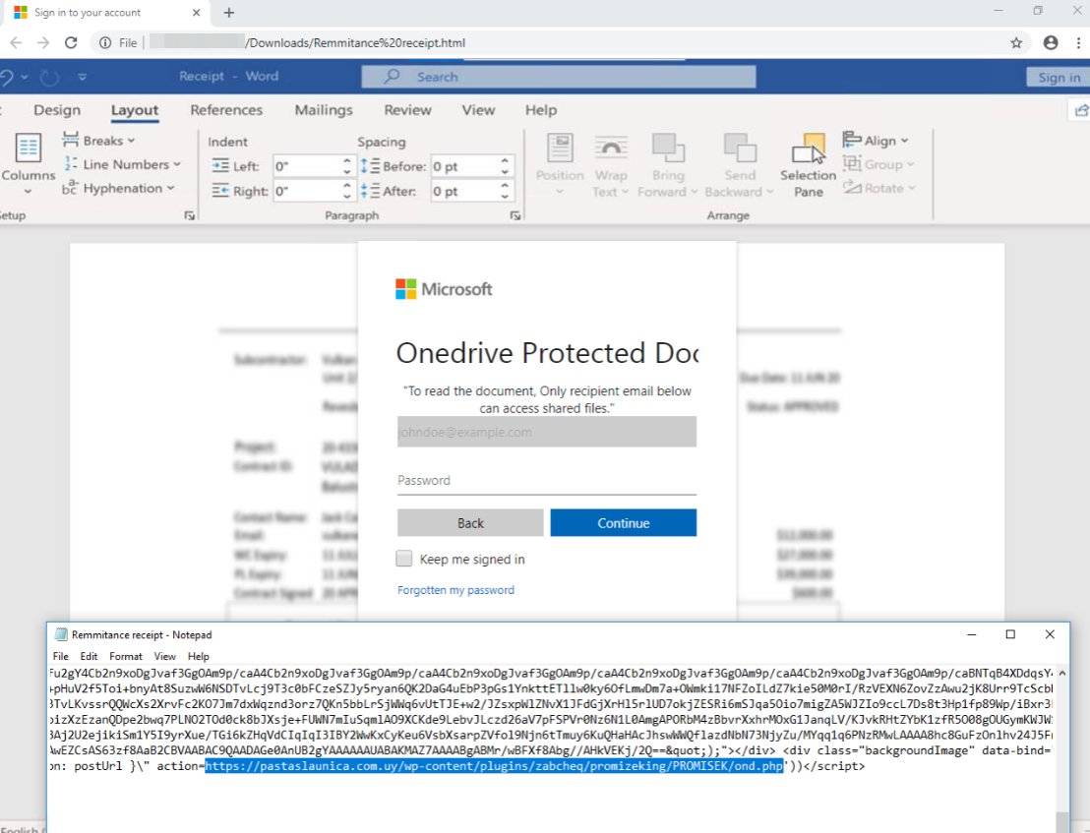Image resolution: width=1090 pixels, height=833 pixels.
Task: Click the Columns icon in Word ribbon
Action: point(29,148)
